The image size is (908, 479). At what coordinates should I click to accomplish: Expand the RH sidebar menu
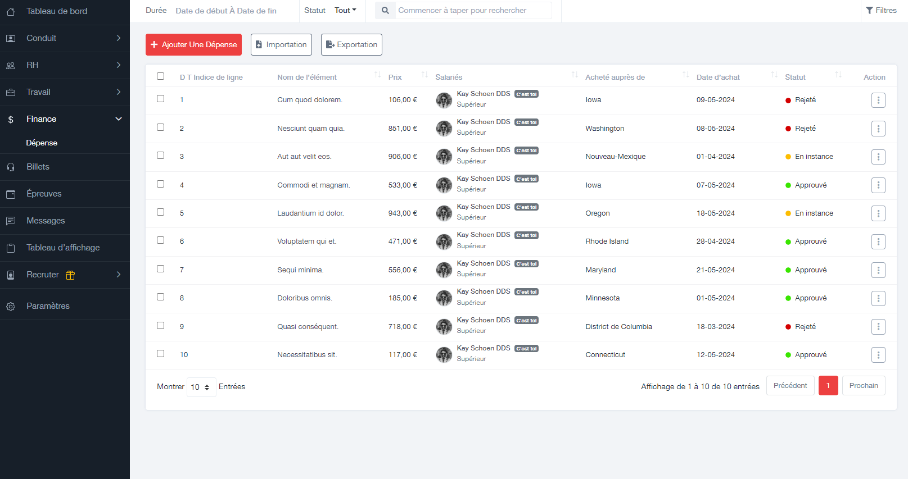65,65
